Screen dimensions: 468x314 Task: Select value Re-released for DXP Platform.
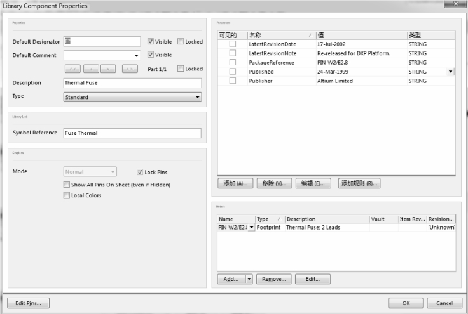click(362, 53)
